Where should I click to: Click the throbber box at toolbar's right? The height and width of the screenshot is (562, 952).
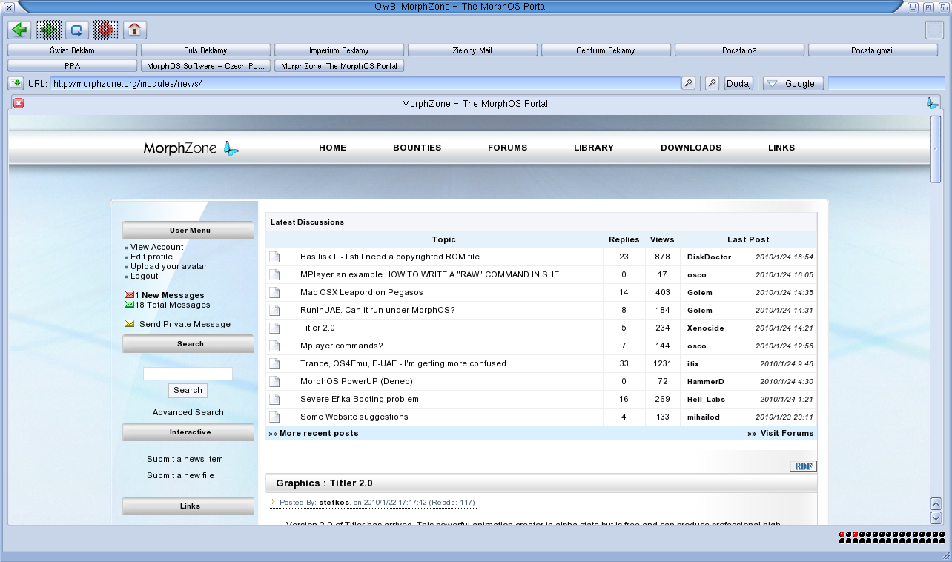coord(934,30)
